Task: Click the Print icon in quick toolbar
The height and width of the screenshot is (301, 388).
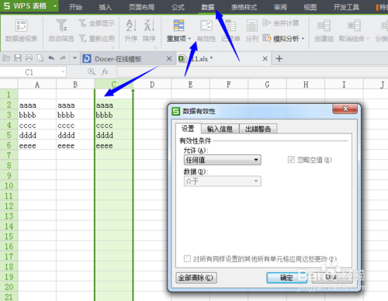Action: tap(29, 58)
